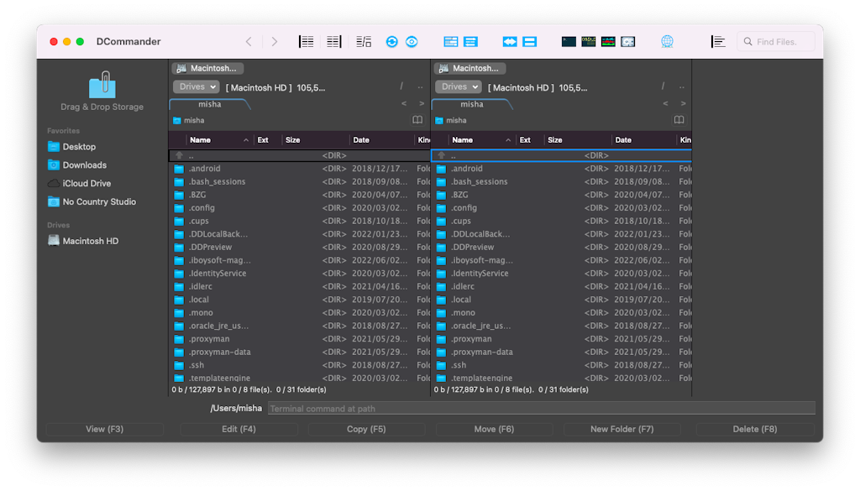Toggle hidden files with the eye icon
Screen dimensions: 860x491
[x=412, y=40]
